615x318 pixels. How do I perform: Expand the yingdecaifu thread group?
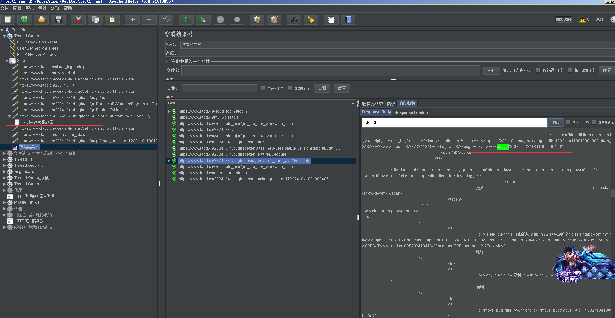[x=5, y=172]
